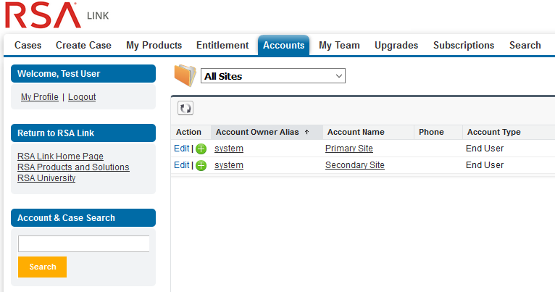Image resolution: width=555 pixels, height=292 pixels.
Task: Click the Account Name column header
Action: point(369,132)
